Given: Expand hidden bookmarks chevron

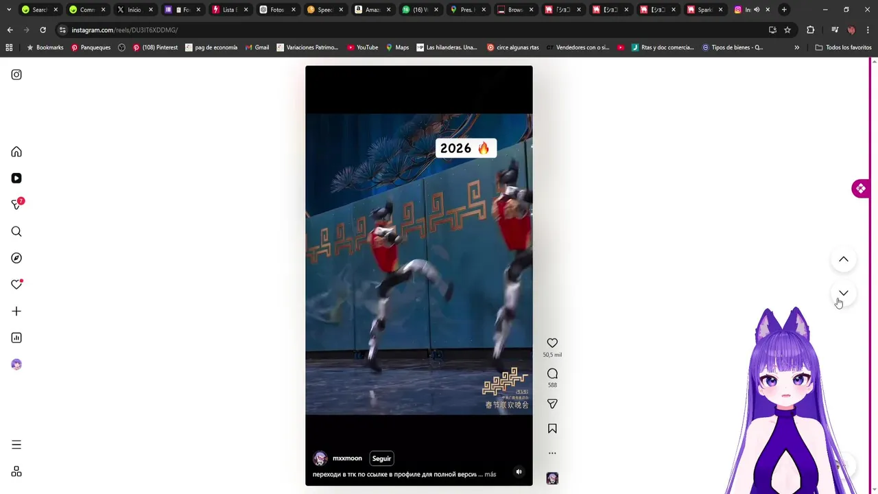Looking at the screenshot, I should point(796,47).
